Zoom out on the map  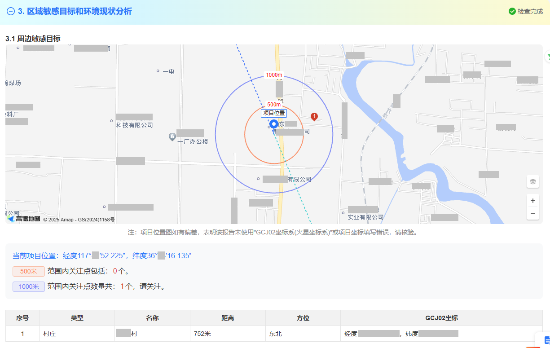coord(532,213)
